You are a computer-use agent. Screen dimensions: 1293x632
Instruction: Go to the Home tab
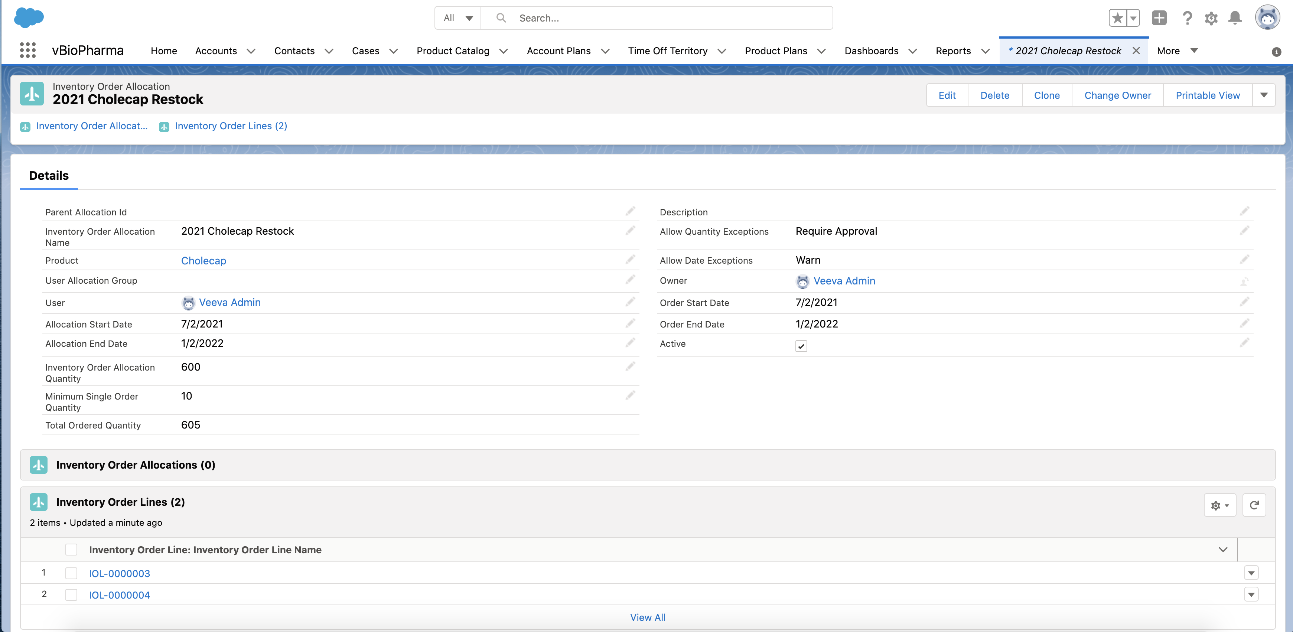click(x=164, y=51)
